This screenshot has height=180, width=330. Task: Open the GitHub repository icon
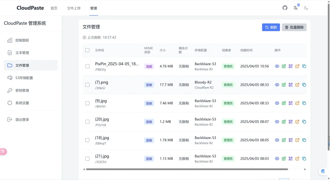(285, 8)
